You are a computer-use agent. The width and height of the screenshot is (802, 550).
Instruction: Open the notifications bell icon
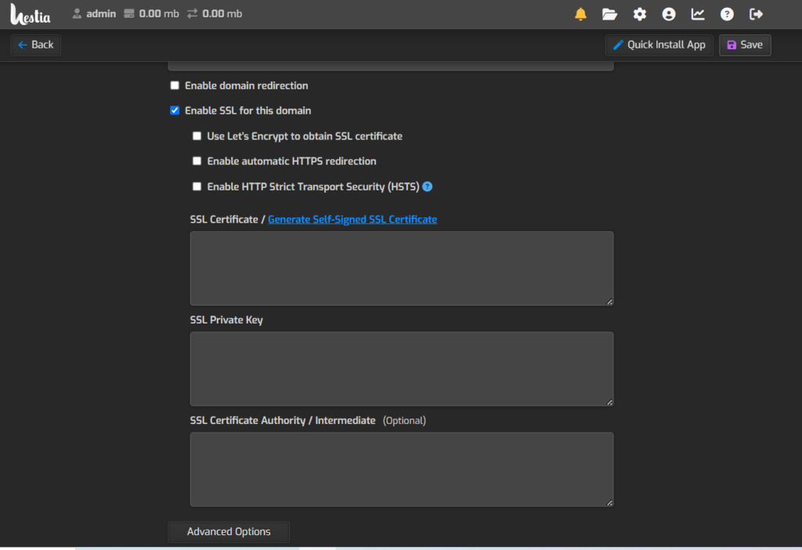click(580, 14)
